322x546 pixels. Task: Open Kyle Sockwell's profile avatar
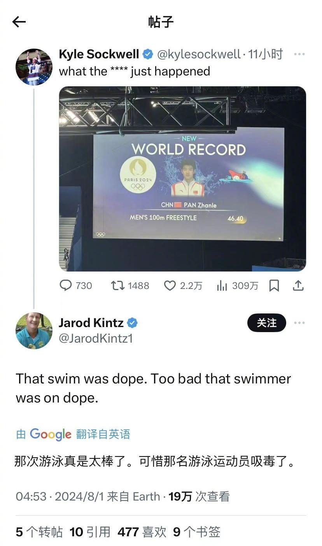click(34, 67)
